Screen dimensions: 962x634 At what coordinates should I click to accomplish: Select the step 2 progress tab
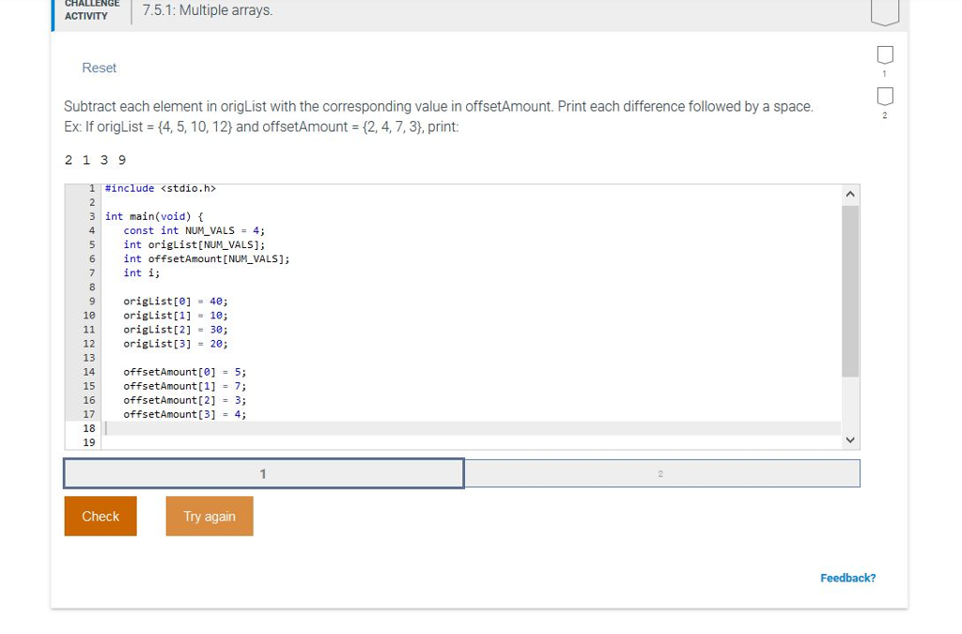coord(661,472)
